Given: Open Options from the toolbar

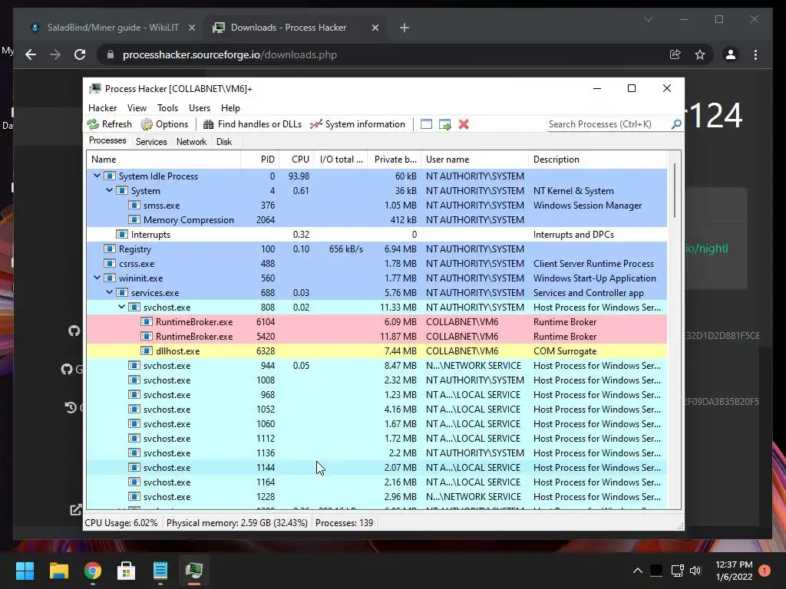Looking at the screenshot, I should click(x=164, y=124).
